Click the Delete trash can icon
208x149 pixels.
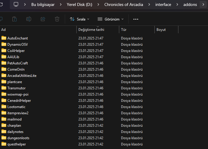(57, 19)
